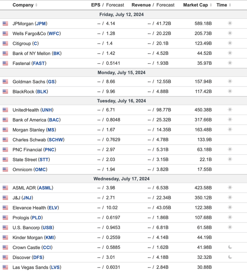Image resolution: width=247 pixels, height=272 pixels.
Task: Open Morgan Stanley's MS ticker link
Action: point(51,130)
